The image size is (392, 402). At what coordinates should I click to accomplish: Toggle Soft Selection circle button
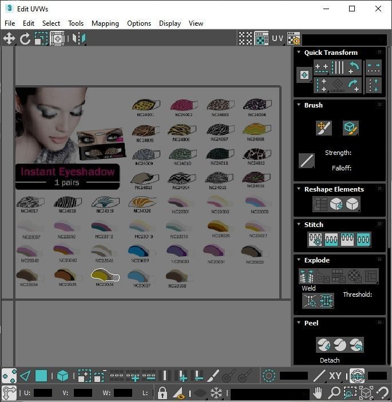coord(268,376)
